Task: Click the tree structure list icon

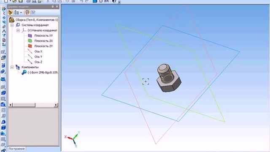Action: pyautogui.click(x=17, y=13)
